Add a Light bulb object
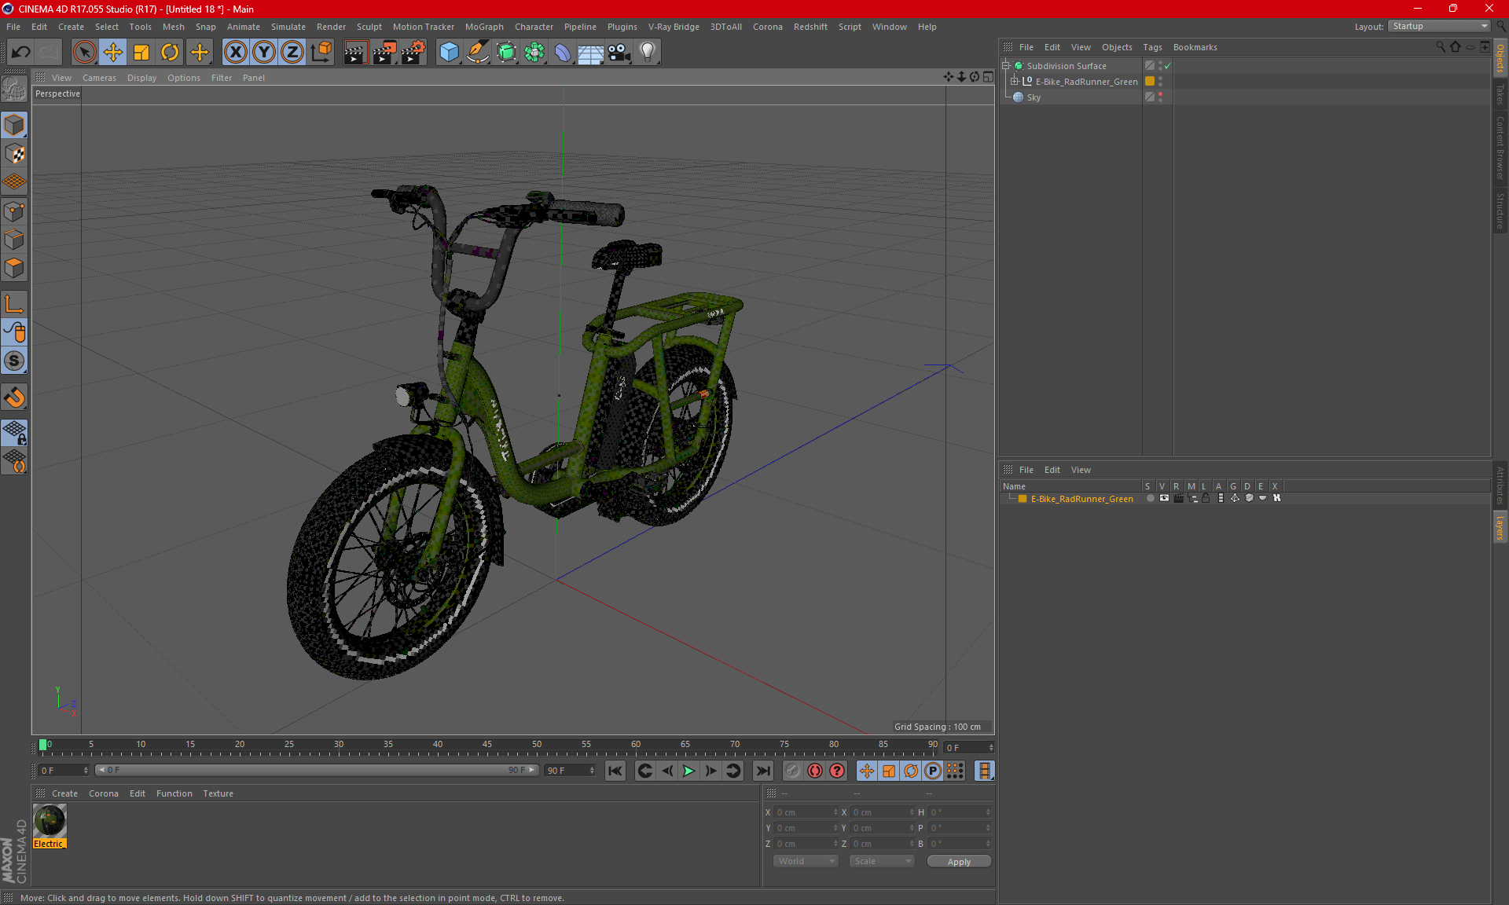Screen dimensions: 1509x905 [648, 53]
